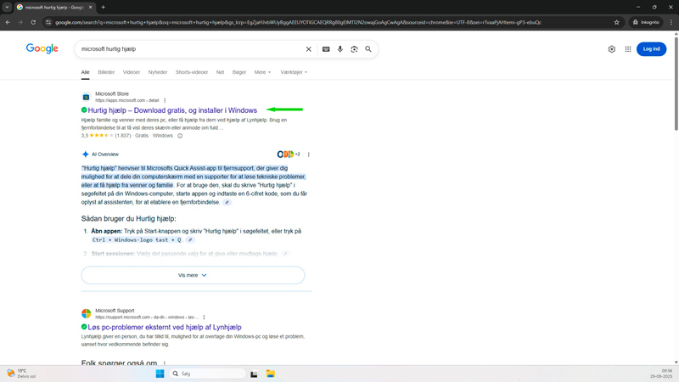
Task: Expand the Mere dropdown
Action: coord(262,72)
